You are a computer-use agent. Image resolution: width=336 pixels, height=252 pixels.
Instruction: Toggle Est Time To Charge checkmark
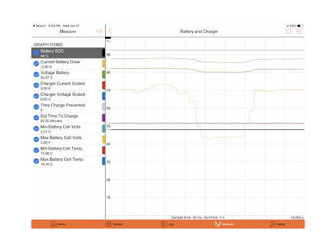(x=36, y=117)
